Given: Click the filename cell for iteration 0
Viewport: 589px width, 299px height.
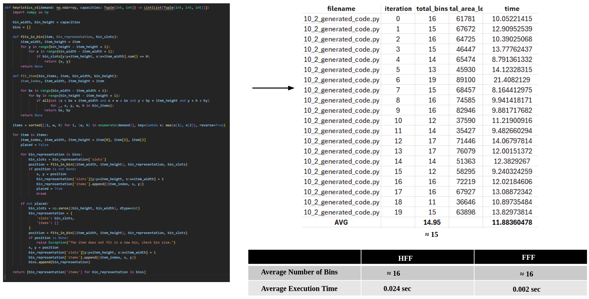Looking at the screenshot, I should click(x=341, y=19).
